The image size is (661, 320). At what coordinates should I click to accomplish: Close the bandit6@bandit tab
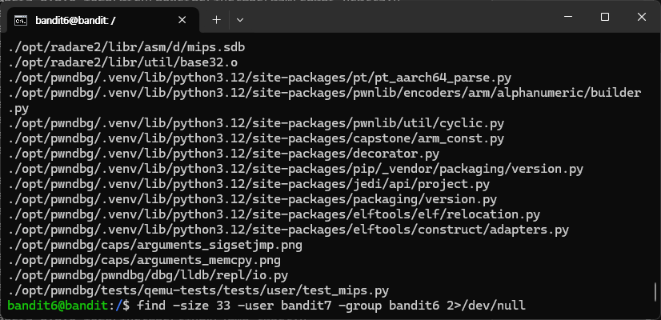tap(182, 20)
